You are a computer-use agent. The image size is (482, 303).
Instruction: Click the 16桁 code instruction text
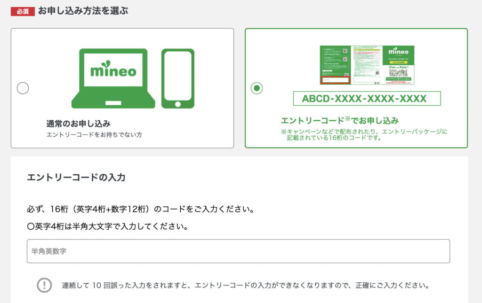coord(141,209)
